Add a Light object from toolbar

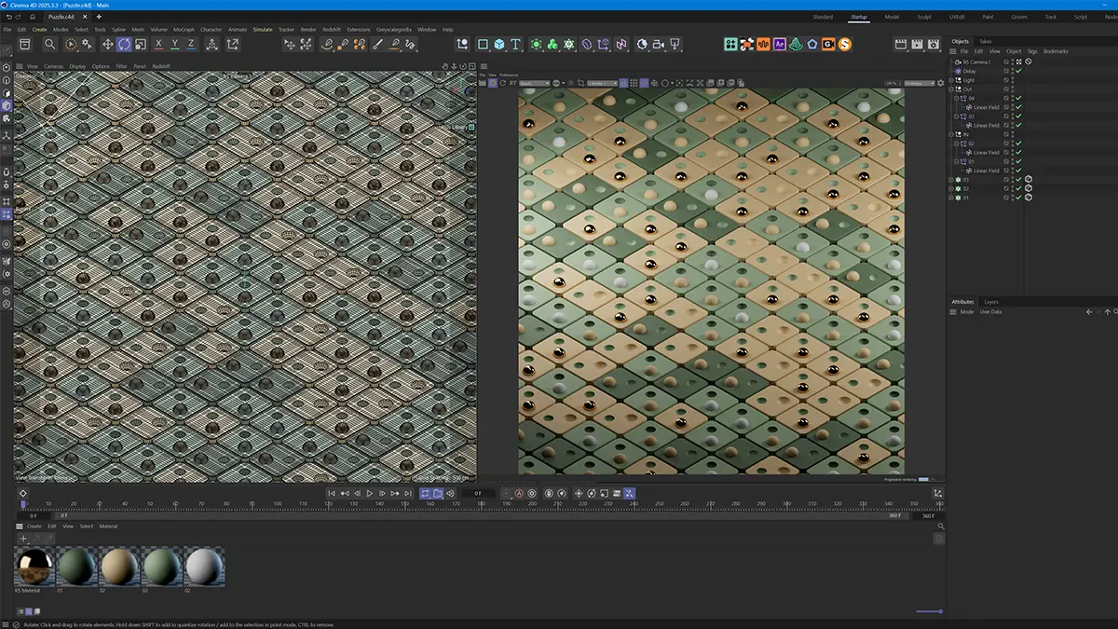coord(675,45)
